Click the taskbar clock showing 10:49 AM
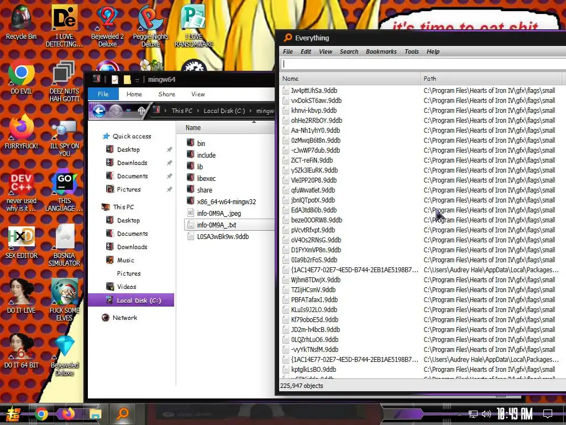 pyautogui.click(x=515, y=414)
